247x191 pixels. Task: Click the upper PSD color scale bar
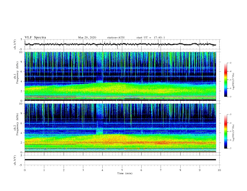pyautogui.click(x=226, y=80)
